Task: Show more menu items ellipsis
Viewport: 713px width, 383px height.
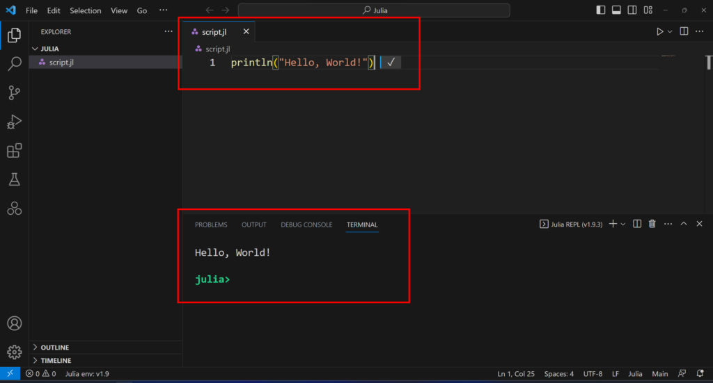Action: [x=163, y=10]
